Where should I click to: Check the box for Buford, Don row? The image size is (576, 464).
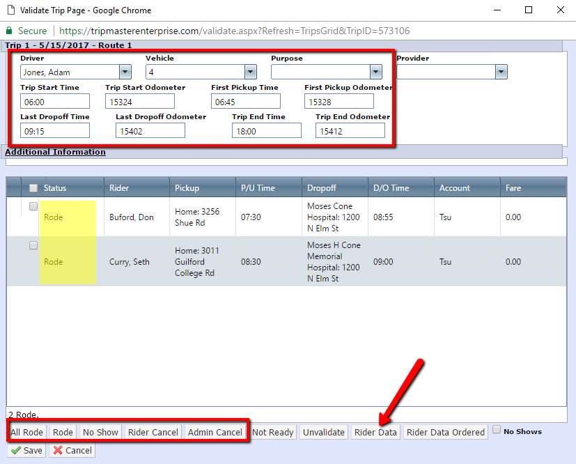[33, 206]
